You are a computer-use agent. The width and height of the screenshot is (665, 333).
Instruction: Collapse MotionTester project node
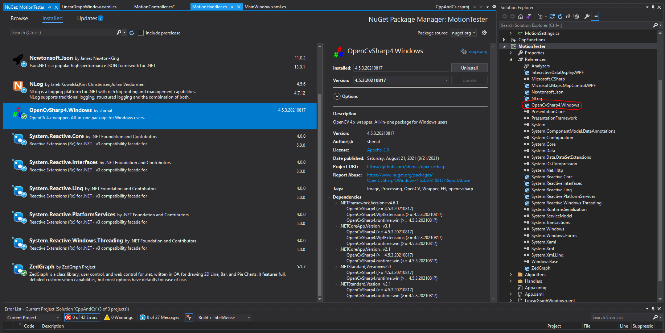(x=504, y=46)
